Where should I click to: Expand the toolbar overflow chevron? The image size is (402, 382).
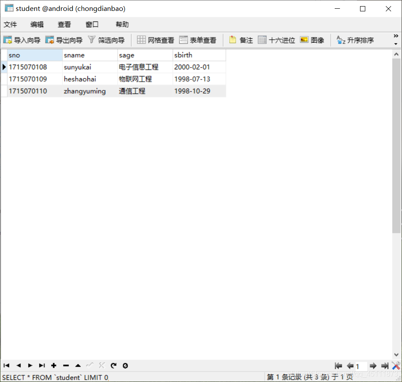[396, 36]
